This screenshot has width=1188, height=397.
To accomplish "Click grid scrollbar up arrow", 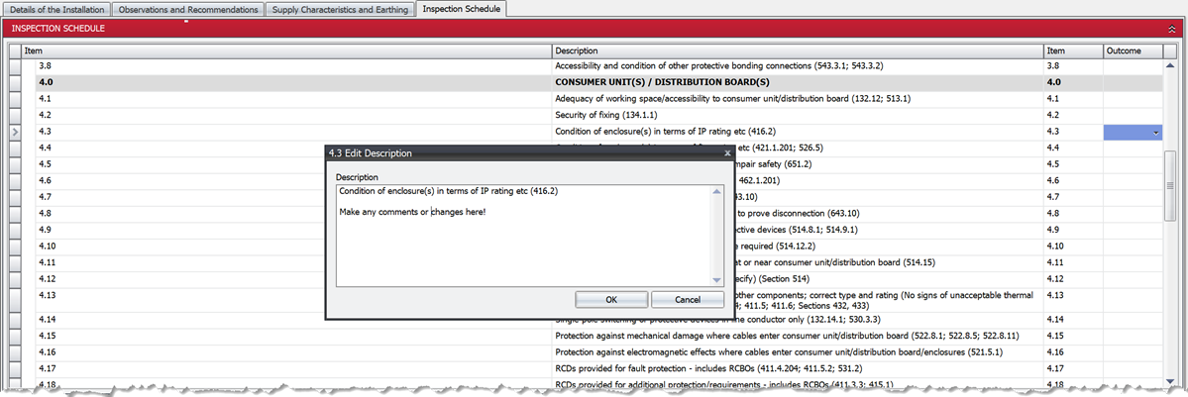I will click(x=1170, y=65).
